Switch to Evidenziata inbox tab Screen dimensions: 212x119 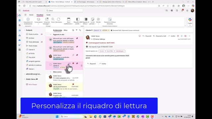coord(57,30)
